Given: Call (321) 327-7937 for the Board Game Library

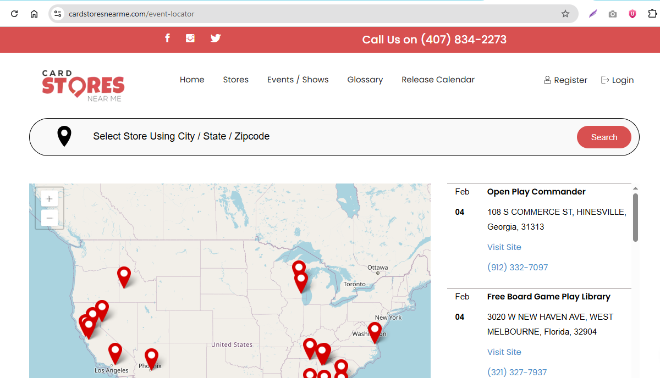Looking at the screenshot, I should point(517,372).
